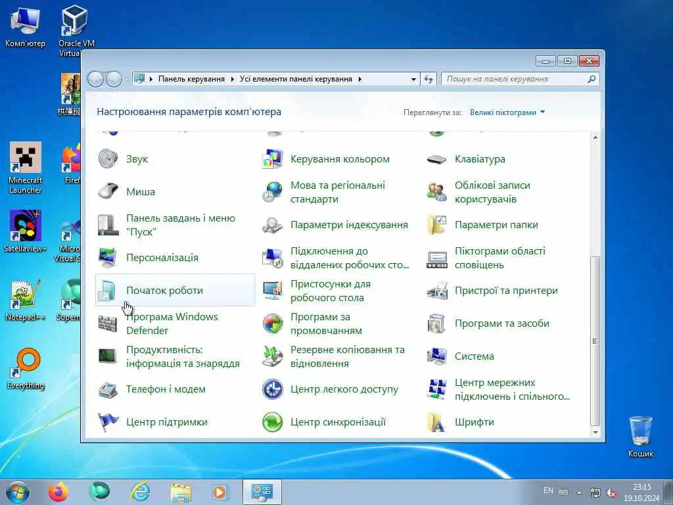Viewport: 673px width, 505px height.
Task: Open the Система link text
Action: click(475, 356)
